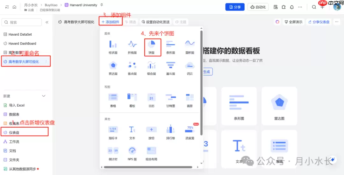Image resolution: width=344 pixels, height=175 pixels.
Task: Click the 筛选 toolbar item
Action: point(130,22)
